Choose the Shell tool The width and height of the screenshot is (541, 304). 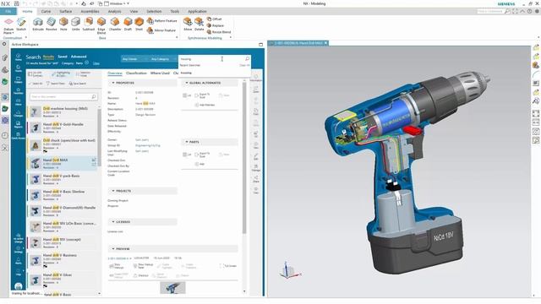point(139,24)
